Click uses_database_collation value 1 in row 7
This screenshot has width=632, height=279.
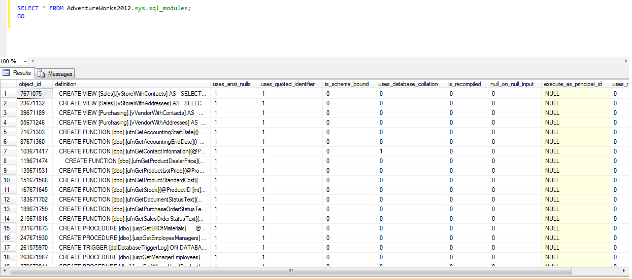(411, 151)
